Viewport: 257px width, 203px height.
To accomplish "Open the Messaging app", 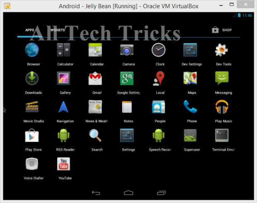I will click(x=222, y=78).
